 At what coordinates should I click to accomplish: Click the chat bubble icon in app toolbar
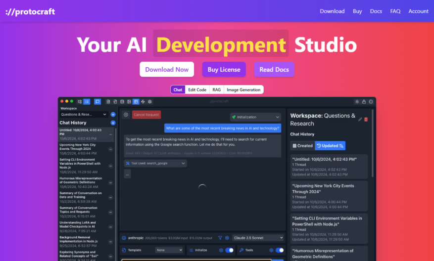tap(97, 102)
